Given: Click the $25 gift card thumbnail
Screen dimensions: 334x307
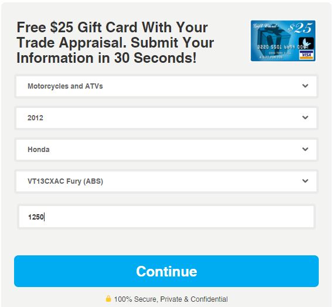Looking at the screenshot, I should [283, 41].
